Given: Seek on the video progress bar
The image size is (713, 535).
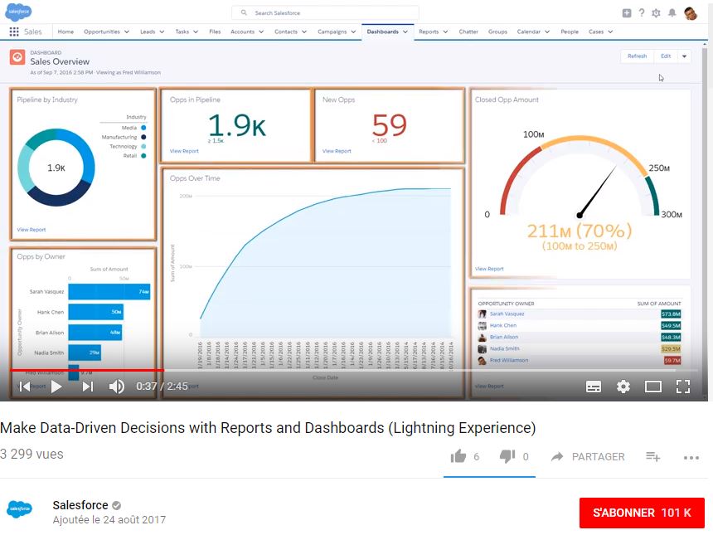Looking at the screenshot, I should pyautogui.click(x=354, y=370).
